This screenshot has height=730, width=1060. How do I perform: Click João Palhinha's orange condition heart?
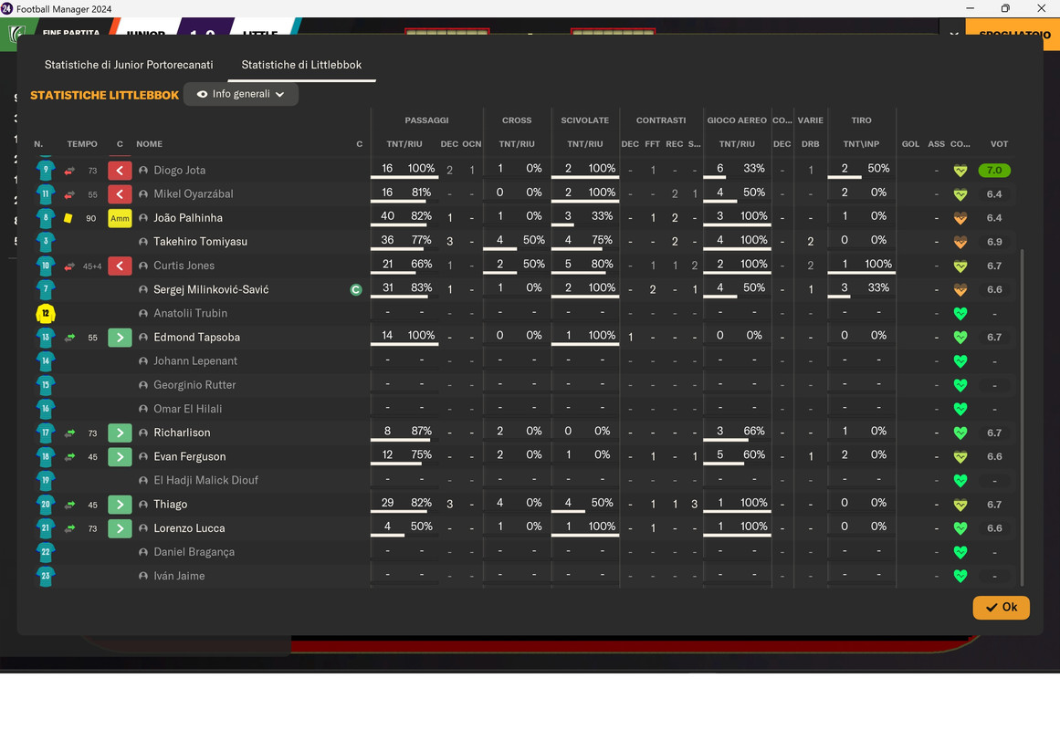click(x=960, y=218)
